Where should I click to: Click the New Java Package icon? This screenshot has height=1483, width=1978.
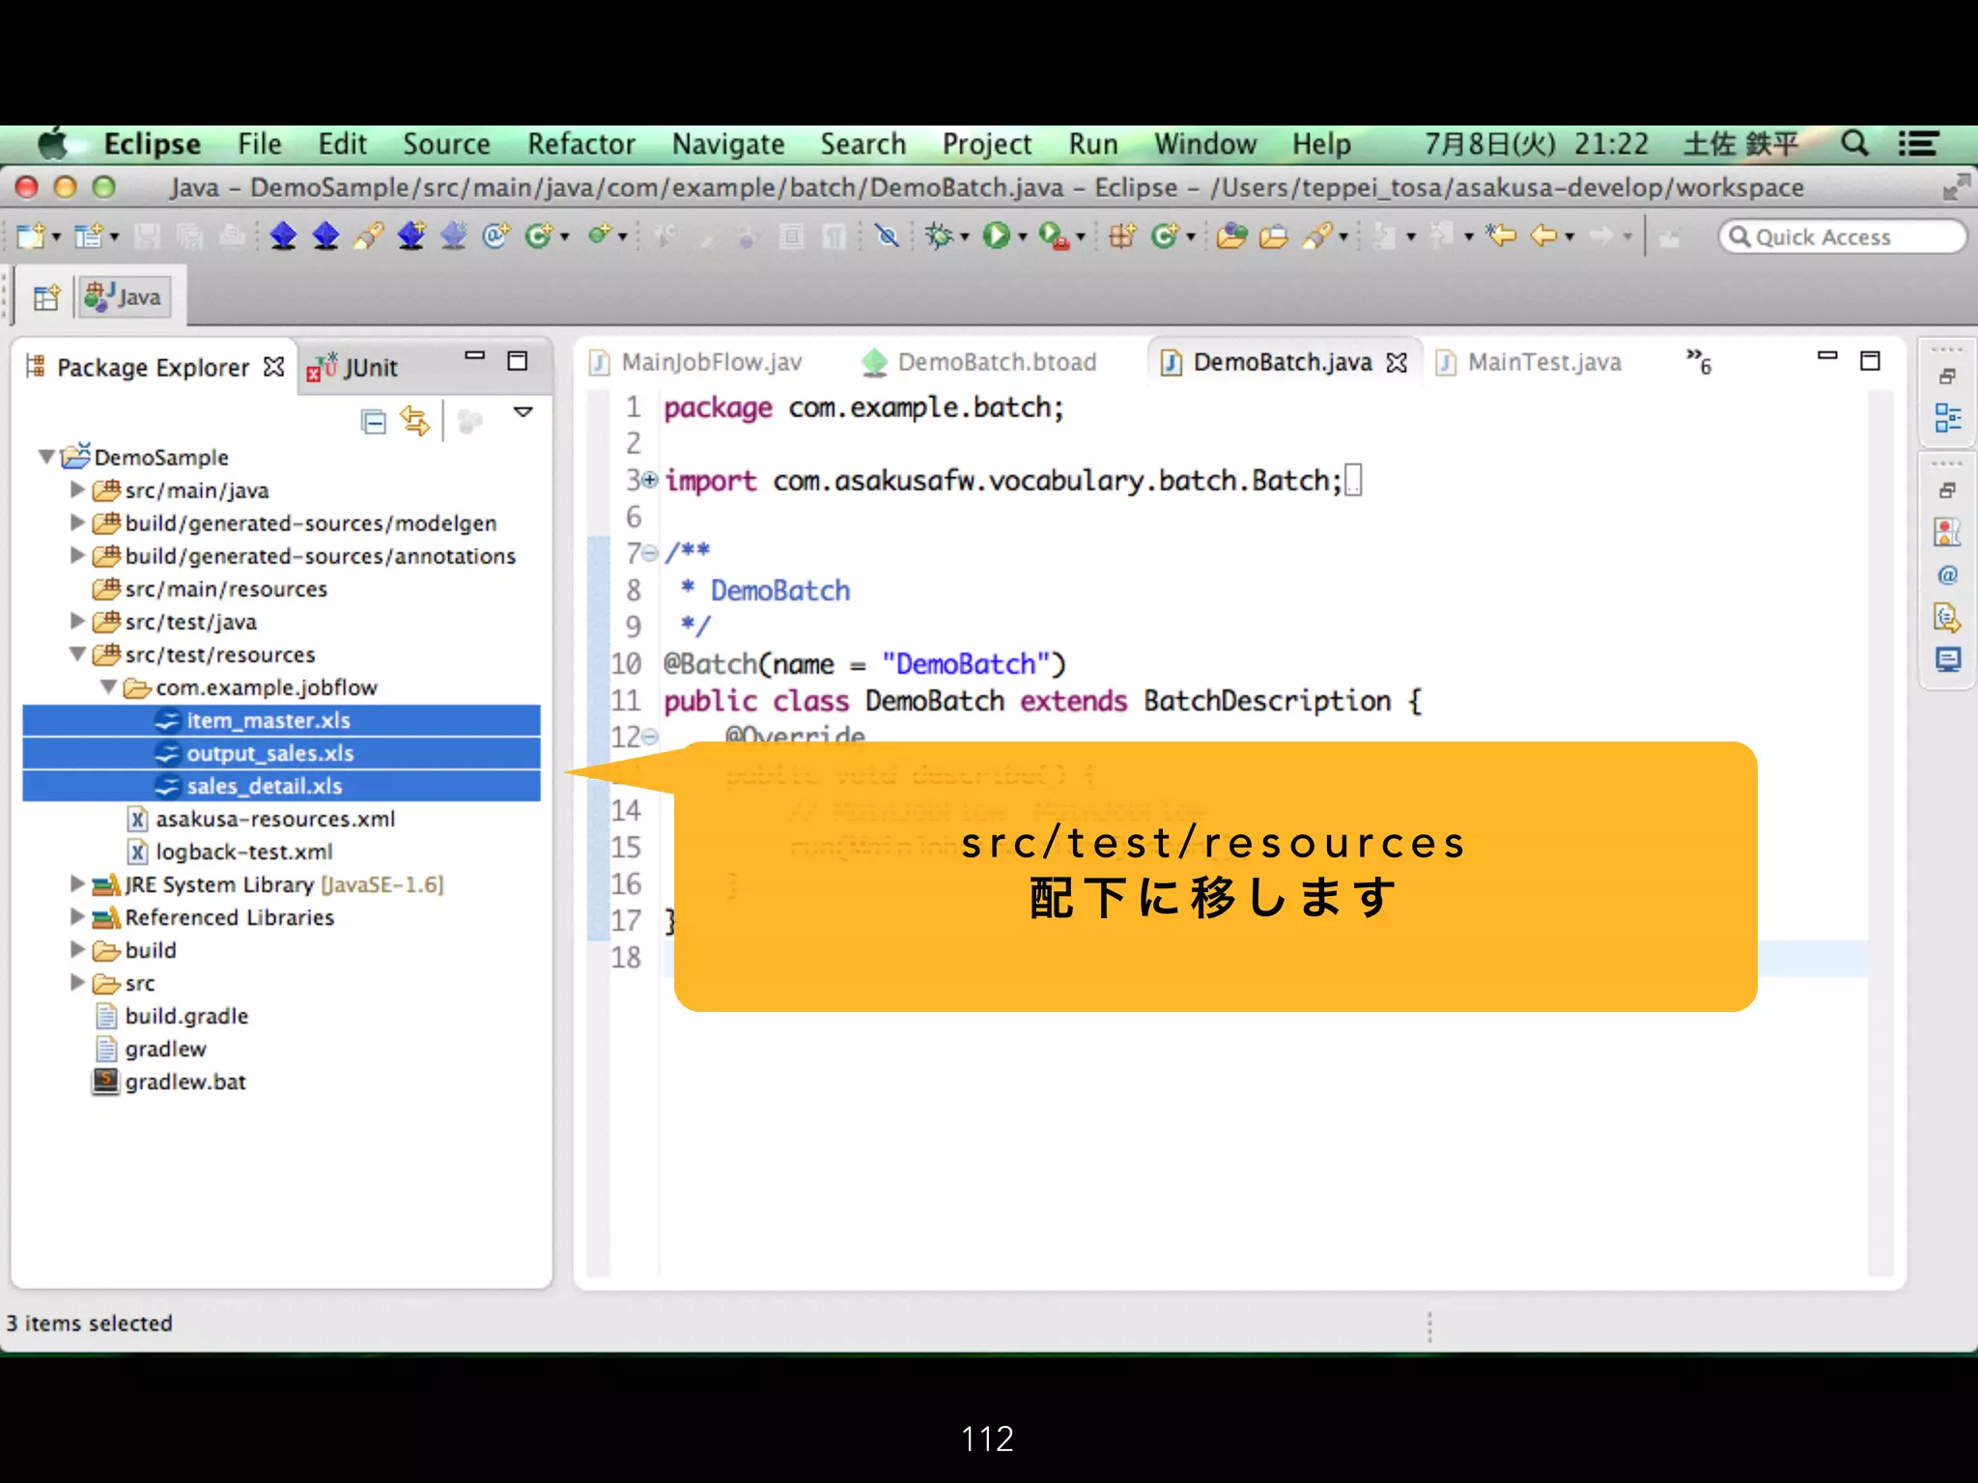point(1121,236)
